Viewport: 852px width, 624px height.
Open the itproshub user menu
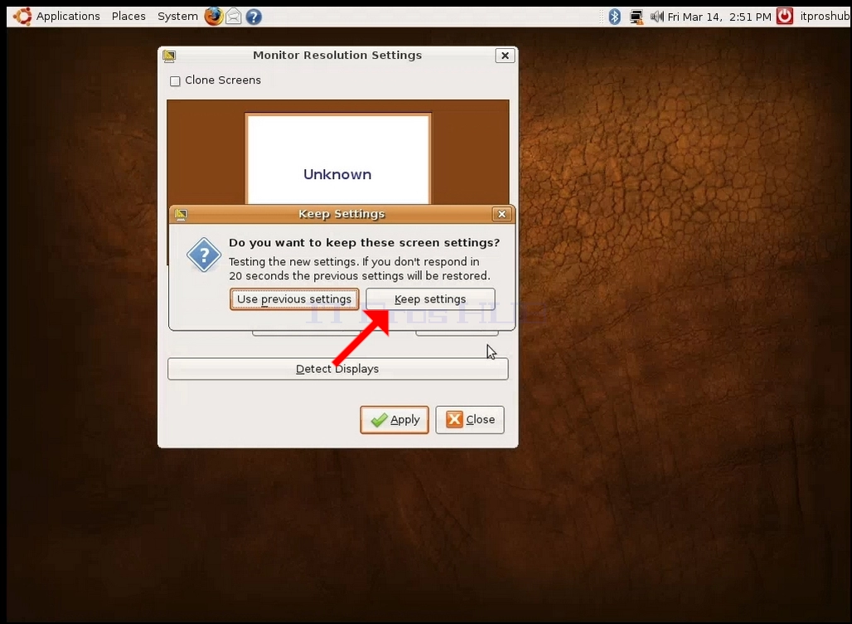point(825,17)
